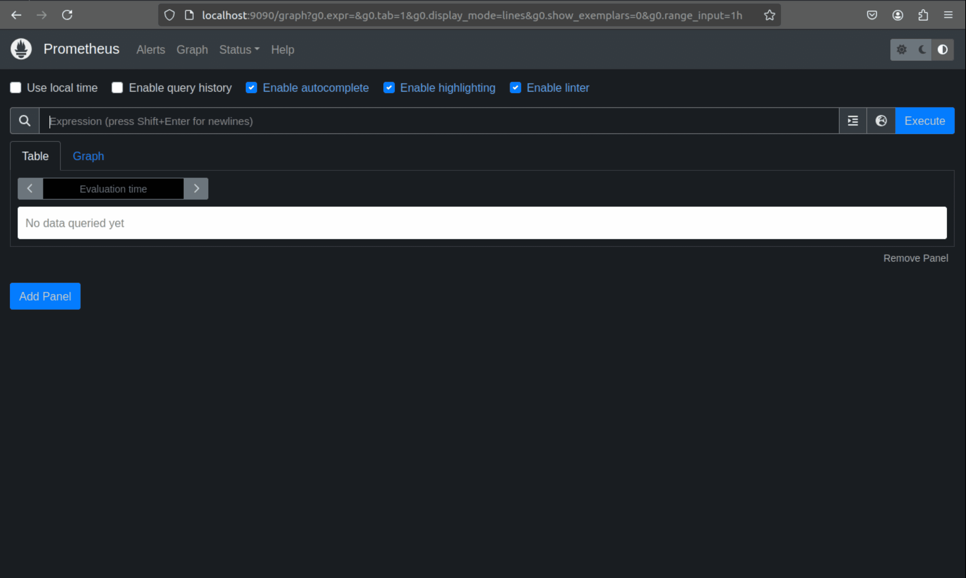966x578 pixels.
Task: Click the Evaluation time field
Action: (113, 189)
